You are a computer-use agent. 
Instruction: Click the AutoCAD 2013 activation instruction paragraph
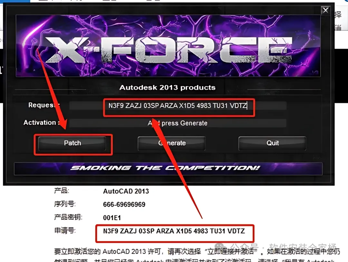[x=197, y=256]
